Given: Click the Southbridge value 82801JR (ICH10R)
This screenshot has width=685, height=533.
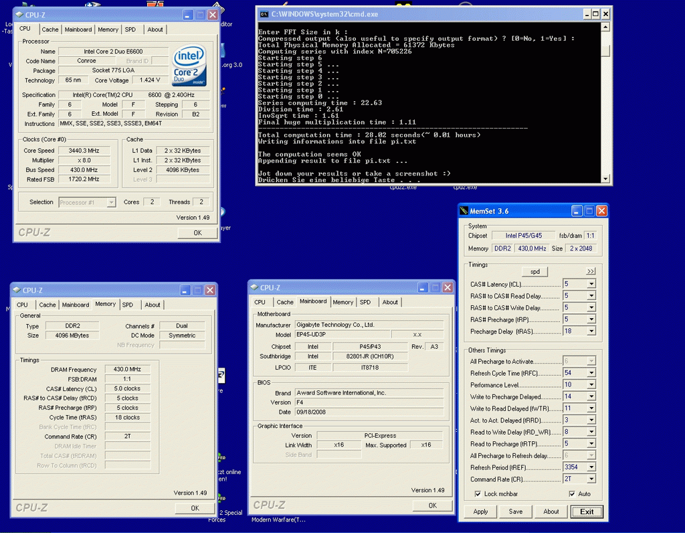Looking at the screenshot, I should pos(370,356).
